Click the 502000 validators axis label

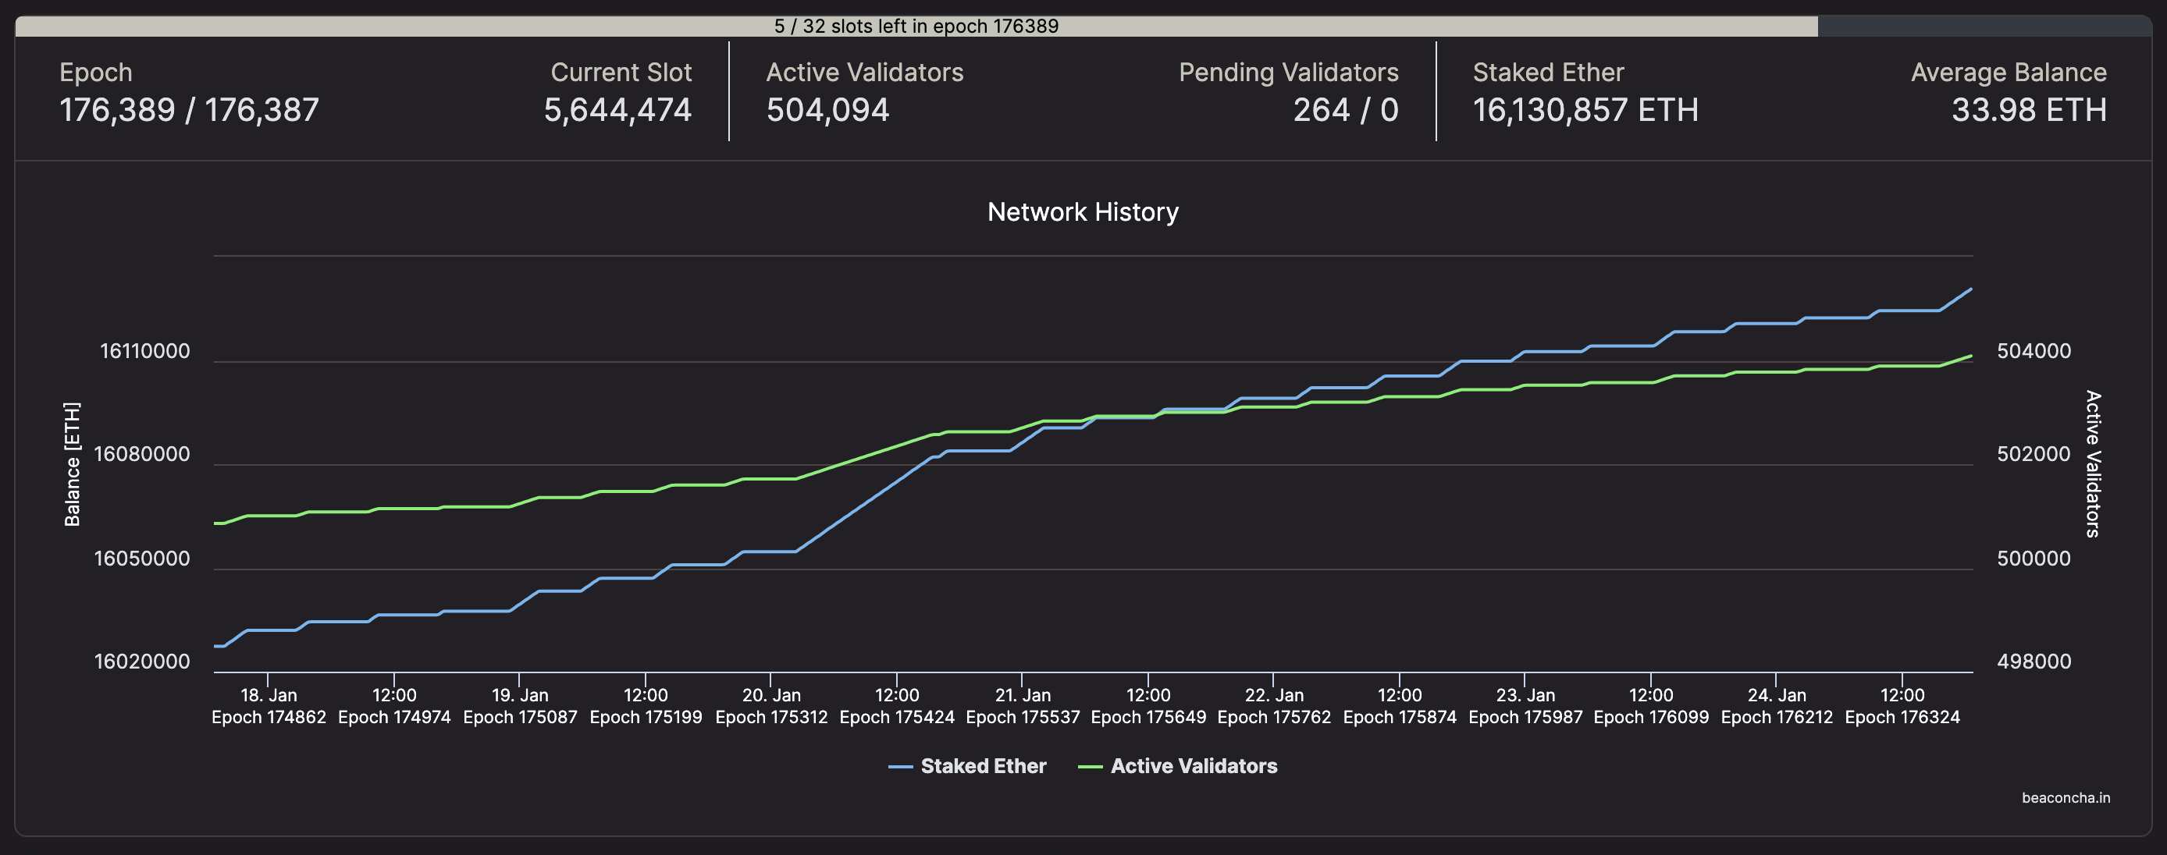pyautogui.click(x=2034, y=454)
